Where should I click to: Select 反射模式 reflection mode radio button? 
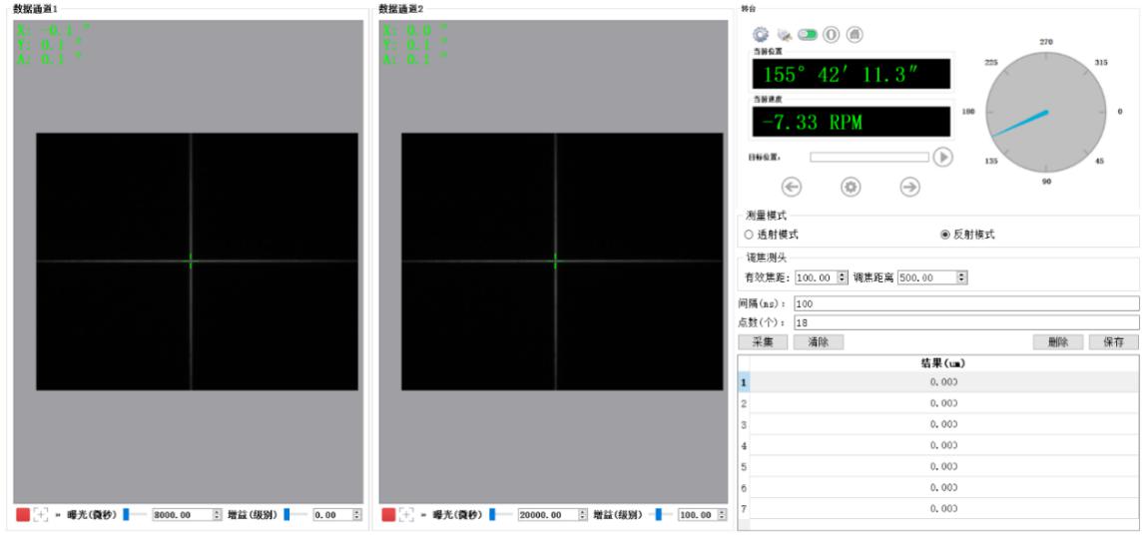point(944,235)
